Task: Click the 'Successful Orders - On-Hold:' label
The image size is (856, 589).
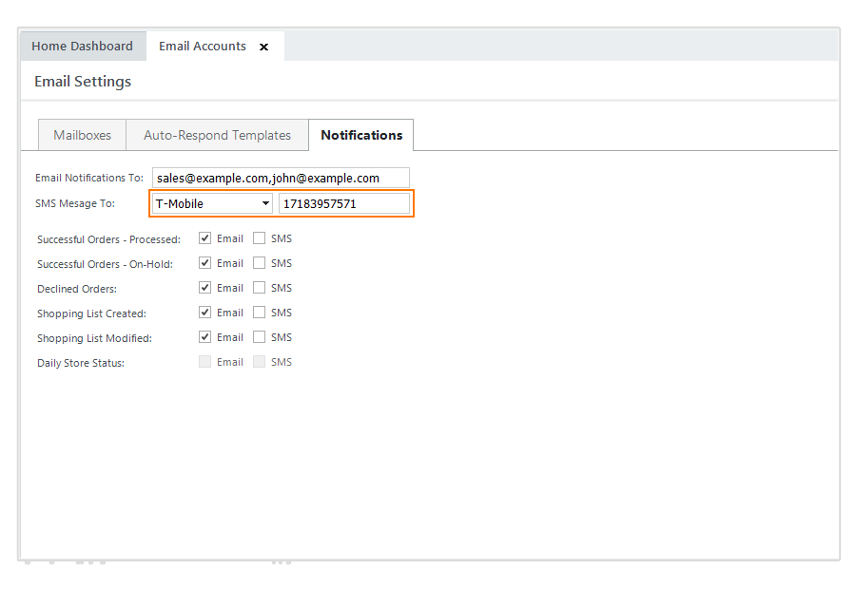Action: point(105,264)
